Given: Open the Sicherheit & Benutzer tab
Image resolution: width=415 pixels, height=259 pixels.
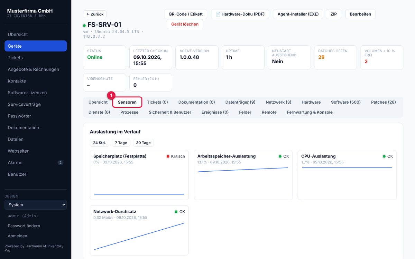Looking at the screenshot, I should point(170,112).
